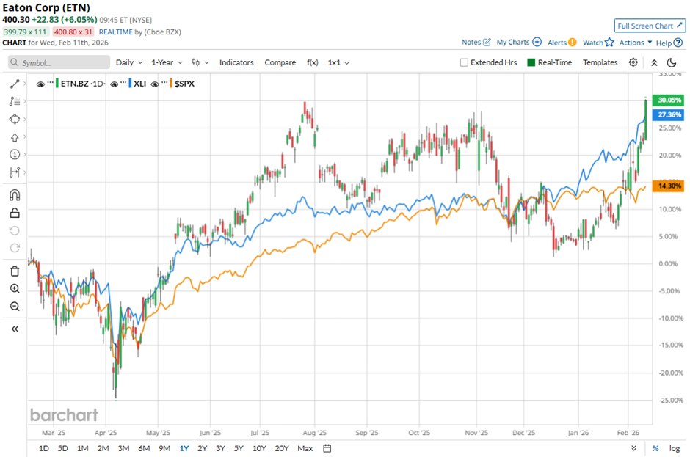Click the lock drawings icon
The height and width of the screenshot is (457, 690).
click(15, 213)
